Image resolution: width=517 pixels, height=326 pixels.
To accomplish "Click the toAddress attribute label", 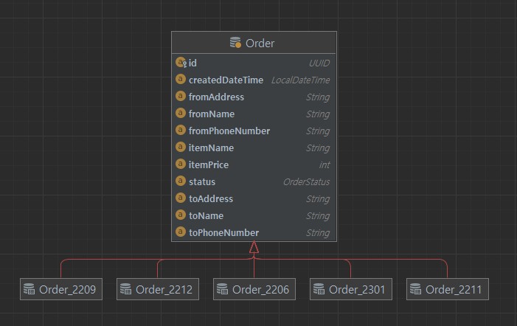I will tap(211, 198).
